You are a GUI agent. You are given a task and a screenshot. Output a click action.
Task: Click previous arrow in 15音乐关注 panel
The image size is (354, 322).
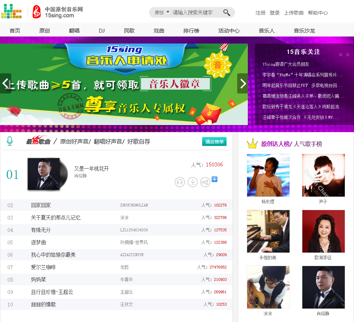pos(341,55)
